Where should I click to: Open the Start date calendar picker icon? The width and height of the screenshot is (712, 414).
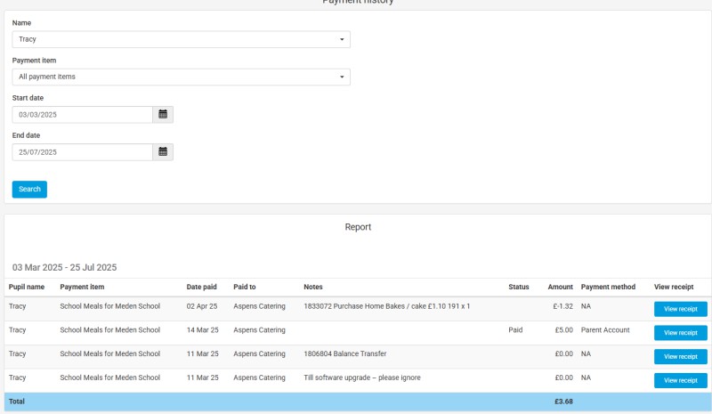[163, 115]
